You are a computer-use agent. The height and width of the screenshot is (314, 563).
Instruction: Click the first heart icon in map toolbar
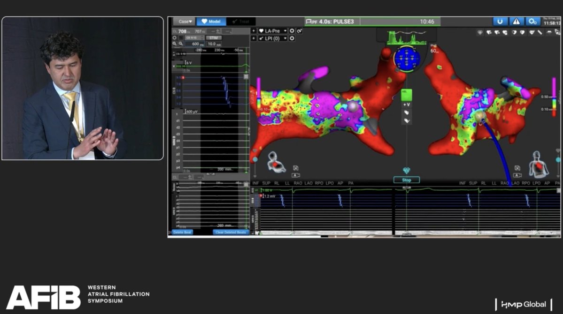tap(480, 32)
